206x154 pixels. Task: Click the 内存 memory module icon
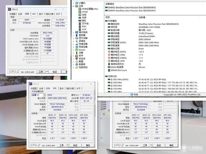[x=80, y=18]
